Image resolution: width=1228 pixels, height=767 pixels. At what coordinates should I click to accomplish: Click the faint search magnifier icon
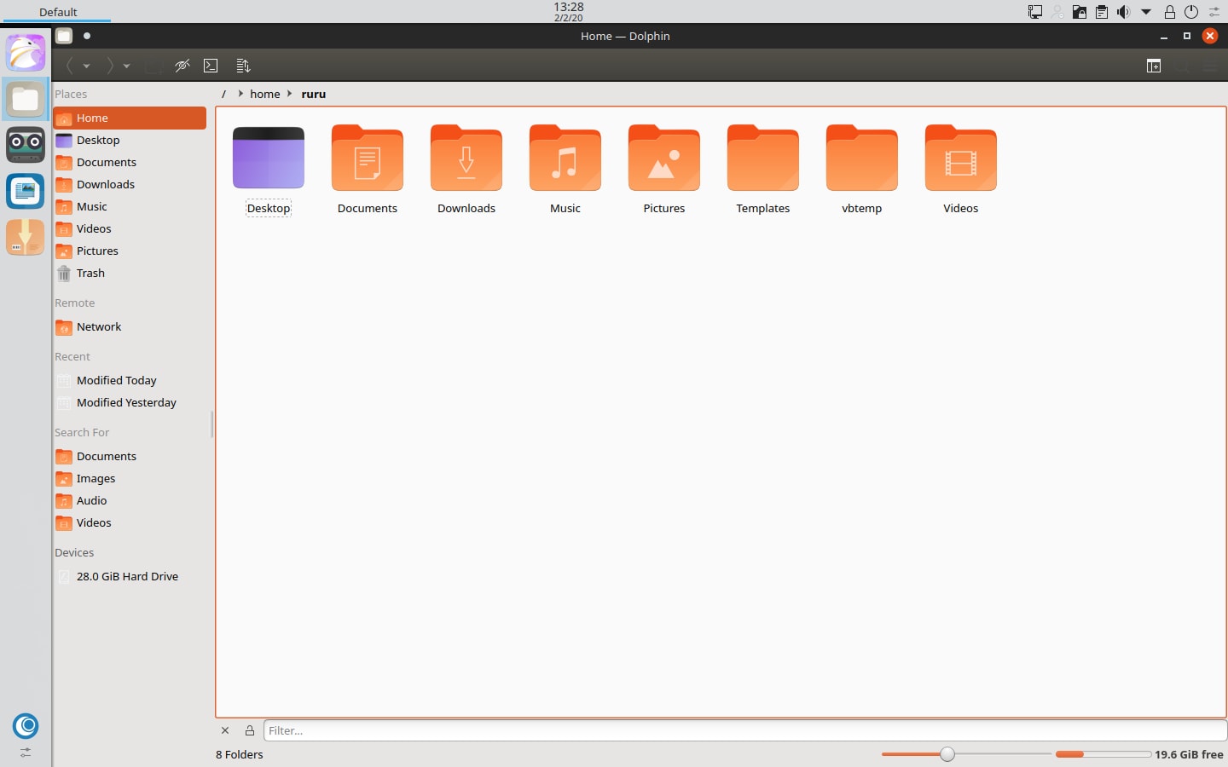(1182, 66)
